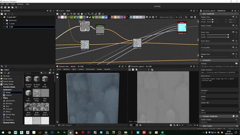240x135 pixels.
Task: Click the filter funnel icon in Library
Action: (42, 73)
